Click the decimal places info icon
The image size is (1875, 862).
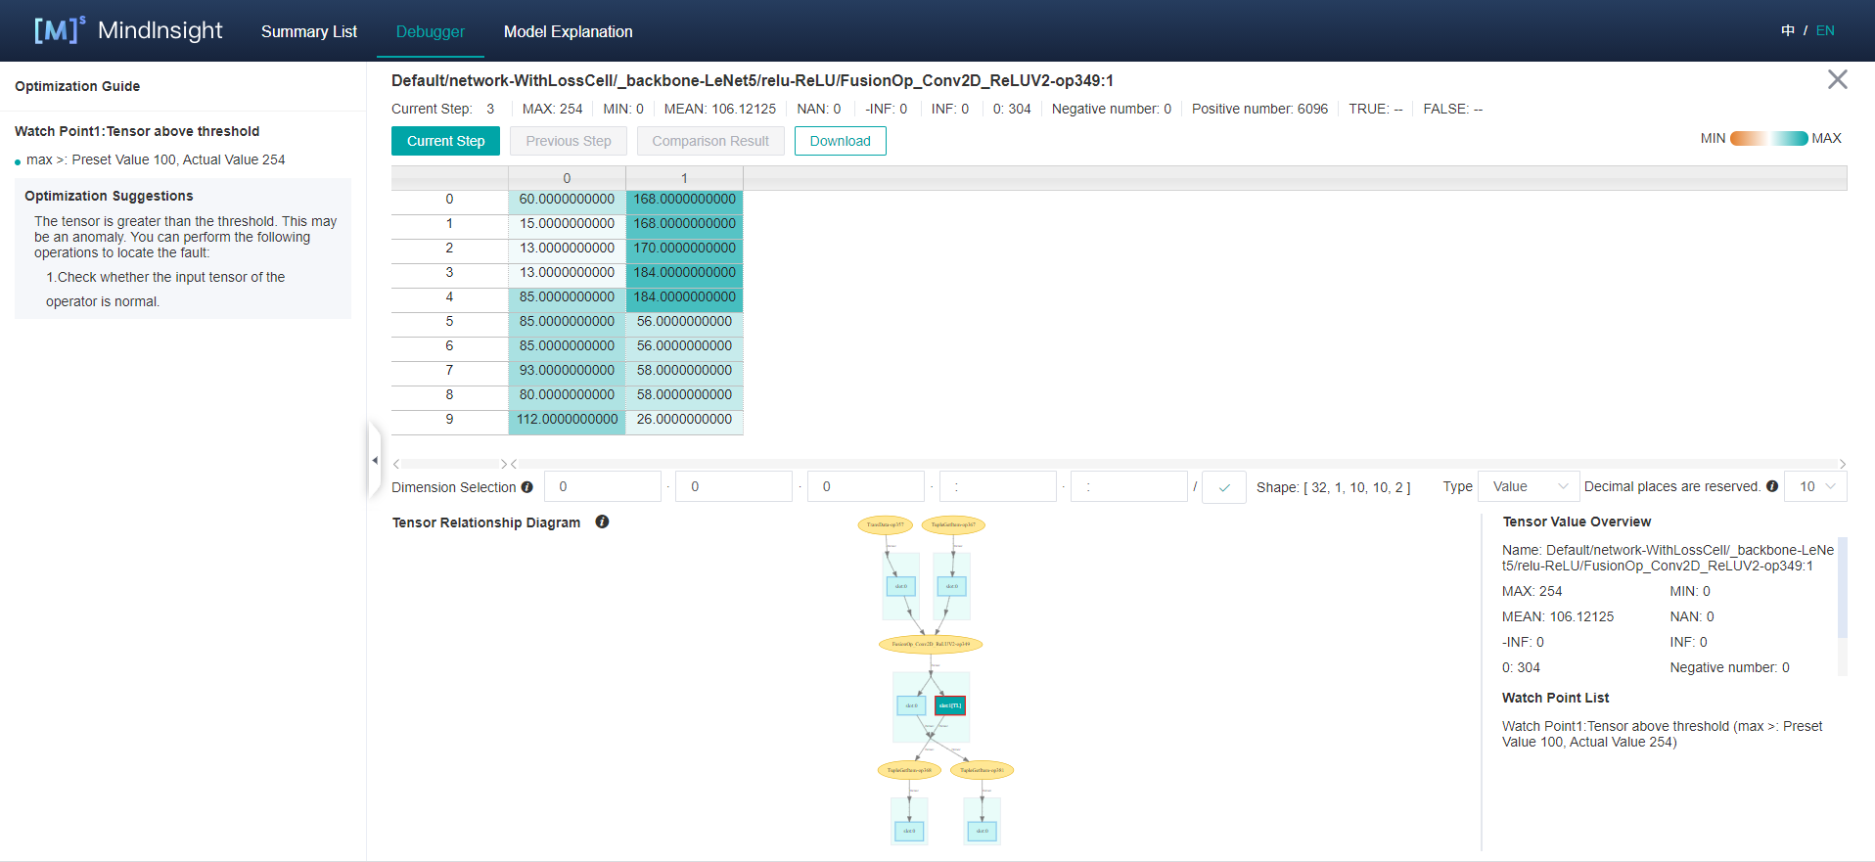pos(1771,486)
